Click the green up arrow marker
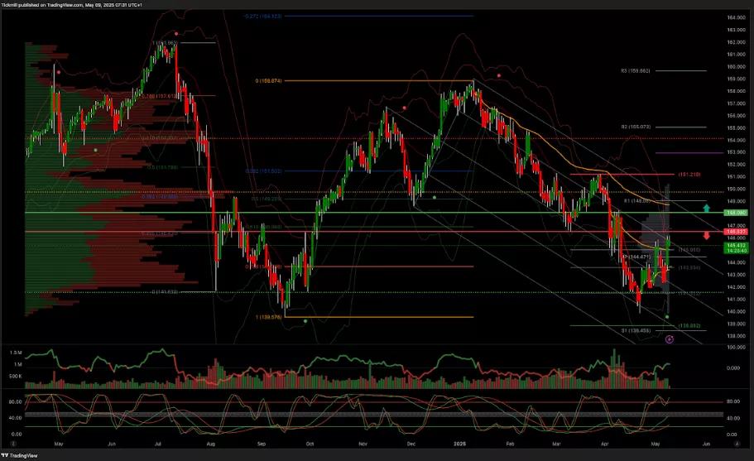 point(705,208)
